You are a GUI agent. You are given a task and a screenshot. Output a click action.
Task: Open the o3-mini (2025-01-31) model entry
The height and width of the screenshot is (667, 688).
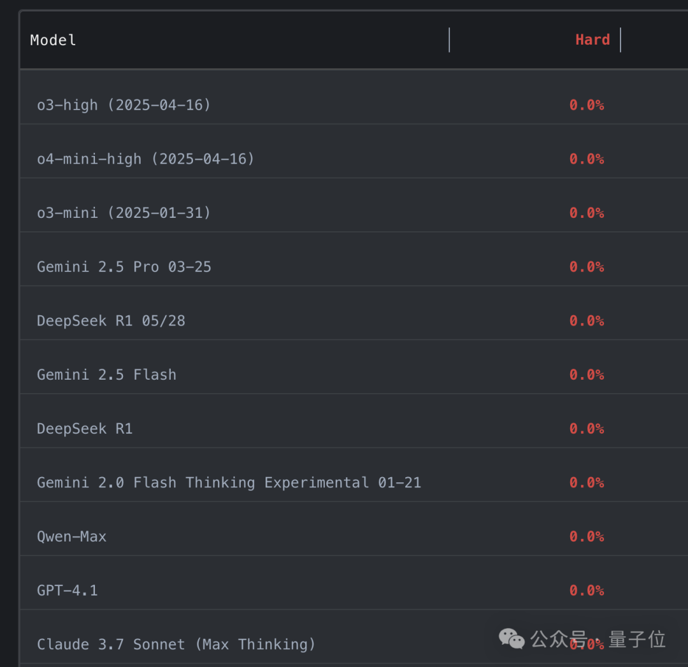click(124, 213)
